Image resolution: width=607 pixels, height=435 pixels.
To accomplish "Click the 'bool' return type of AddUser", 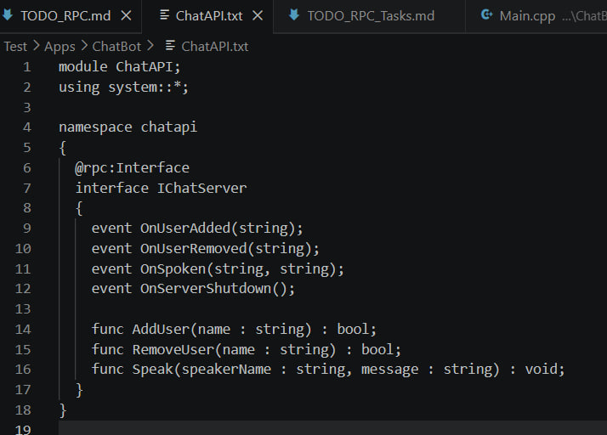I will click(353, 330).
